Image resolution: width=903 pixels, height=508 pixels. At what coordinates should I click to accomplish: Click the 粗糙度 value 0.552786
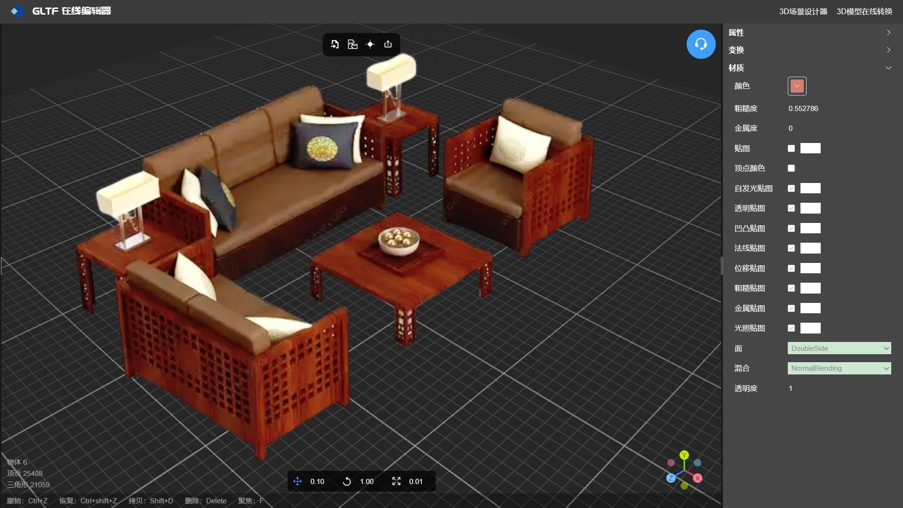click(803, 108)
